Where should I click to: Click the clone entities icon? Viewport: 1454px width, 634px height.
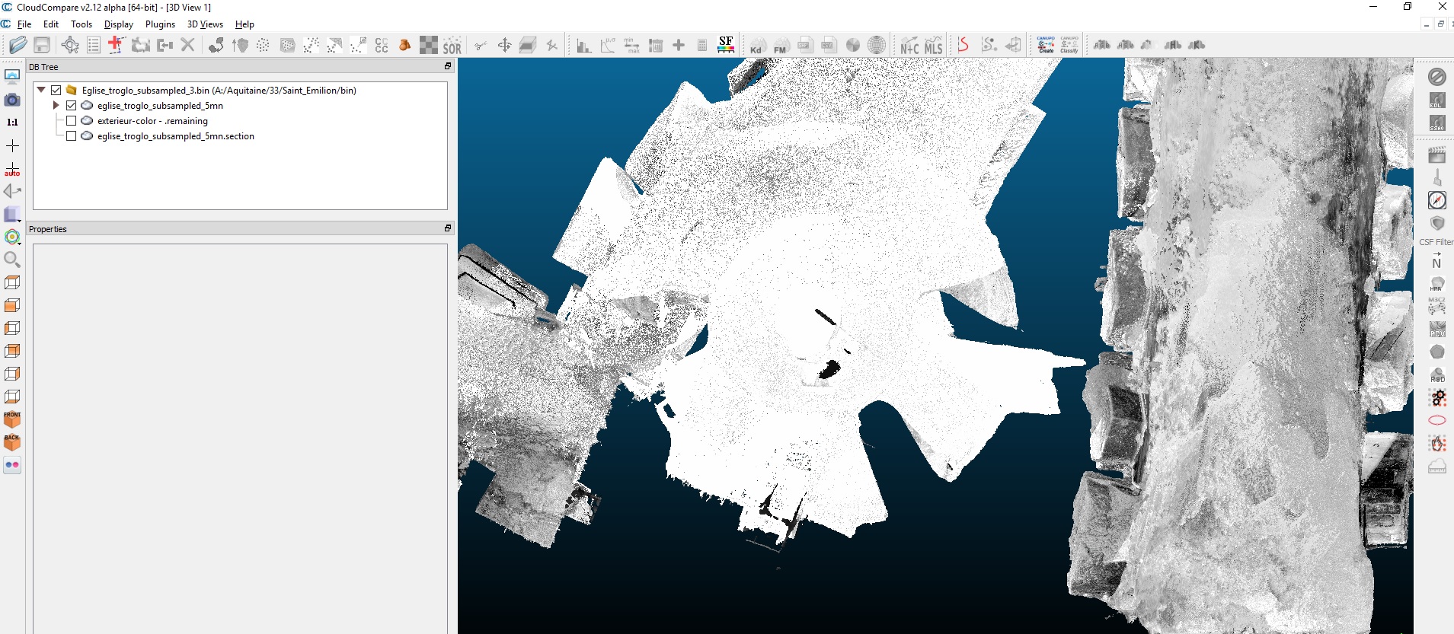pos(140,45)
